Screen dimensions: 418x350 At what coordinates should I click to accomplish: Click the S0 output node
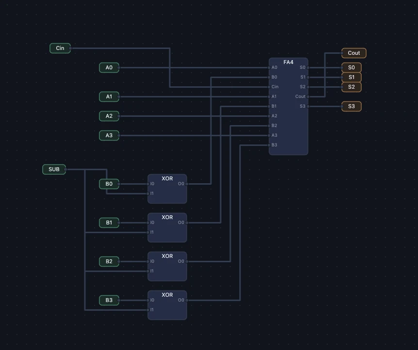[x=352, y=68]
